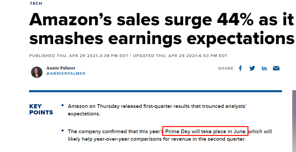Share the article via email envelope icon
The image size is (296, 152).
(x=276, y=68)
